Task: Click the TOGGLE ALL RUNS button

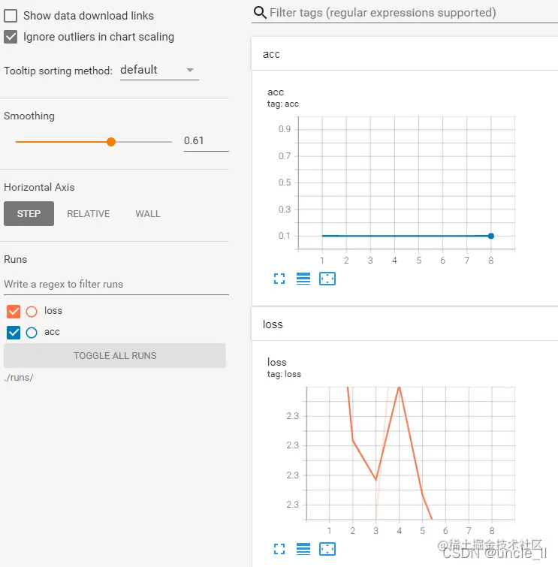Action: [x=115, y=355]
